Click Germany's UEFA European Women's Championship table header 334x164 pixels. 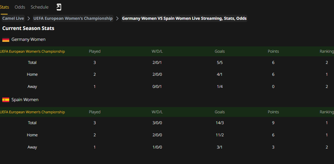pyautogui.click(x=32, y=51)
